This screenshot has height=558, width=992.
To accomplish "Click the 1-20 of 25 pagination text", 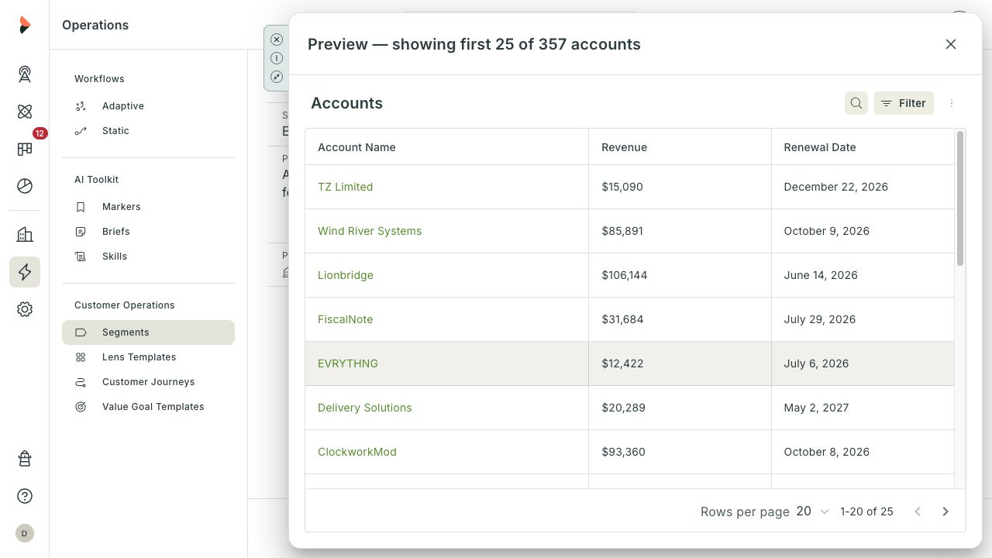I will 866,511.
